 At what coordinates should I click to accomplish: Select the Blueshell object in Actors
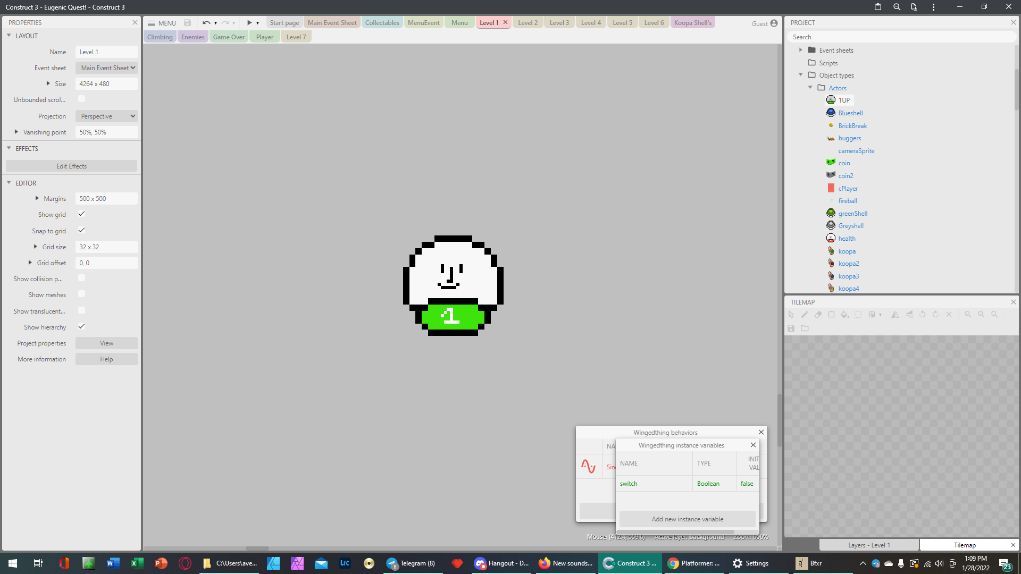point(850,113)
